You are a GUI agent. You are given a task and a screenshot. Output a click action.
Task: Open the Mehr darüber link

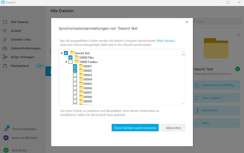[167, 41]
